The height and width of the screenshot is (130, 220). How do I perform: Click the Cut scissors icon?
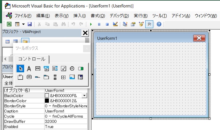pos(39,24)
